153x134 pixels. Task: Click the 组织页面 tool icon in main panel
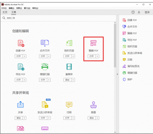tap(69, 43)
